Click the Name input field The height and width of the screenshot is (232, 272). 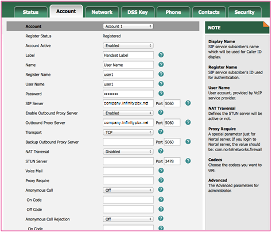coord(128,65)
